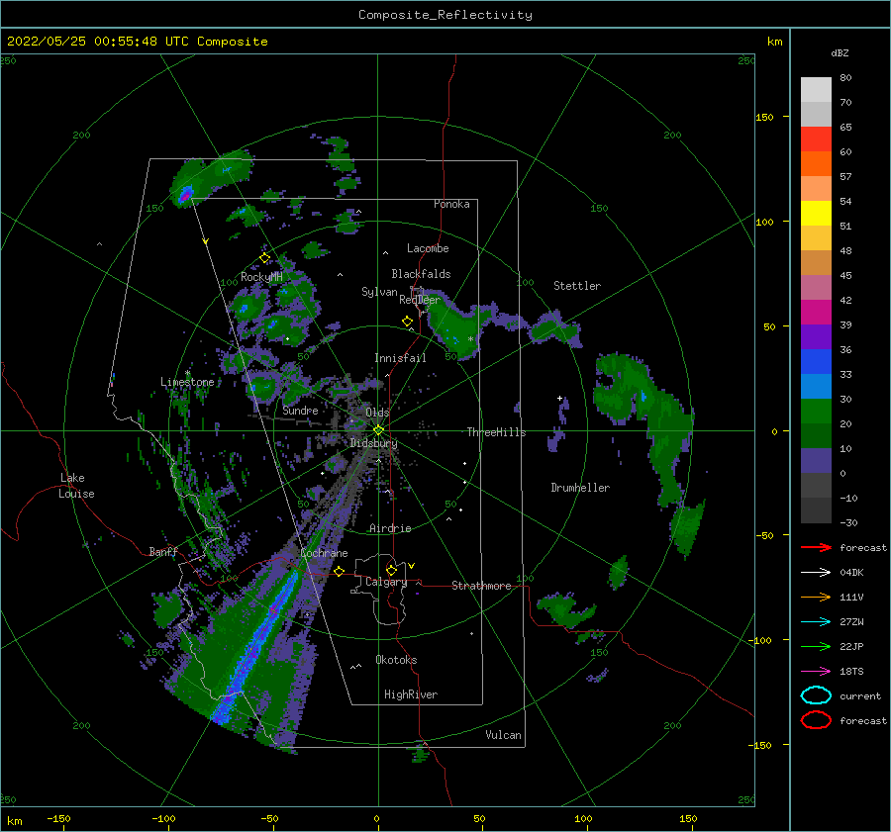The width and height of the screenshot is (891, 832).
Task: Select the Lacombe label
Action: [x=428, y=248]
